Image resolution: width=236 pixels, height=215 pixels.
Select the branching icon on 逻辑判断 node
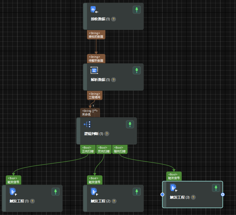[x=87, y=124]
